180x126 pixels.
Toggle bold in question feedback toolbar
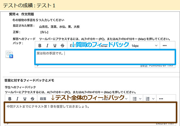40,46
